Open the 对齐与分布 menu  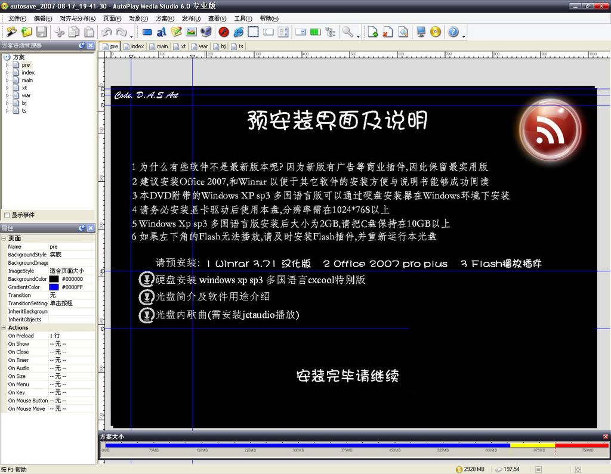[78, 18]
